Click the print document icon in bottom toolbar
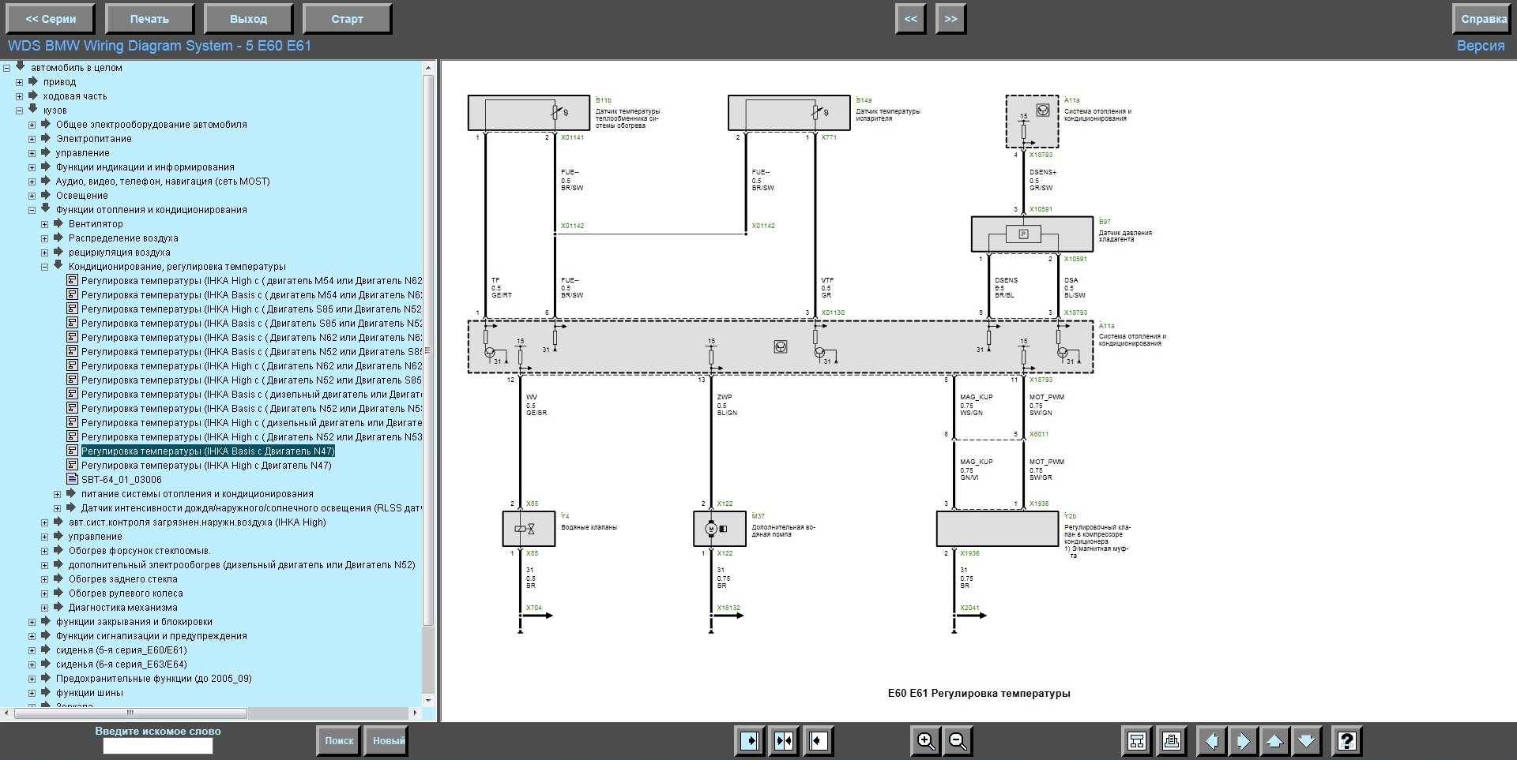Image resolution: width=1517 pixels, height=760 pixels. (1171, 741)
